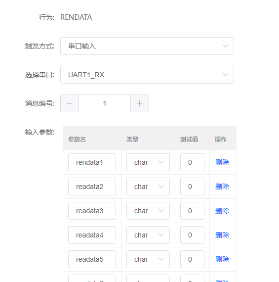Screen dimensions: 279x282
Task: Open the char type dropdown for readata2
Action: pos(148,187)
